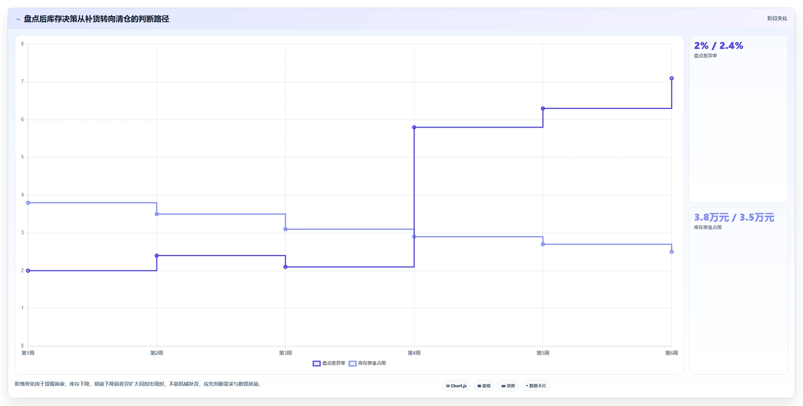
Task: Click the 3.8万元 / 3.5万元 metric value
Action: coord(734,218)
